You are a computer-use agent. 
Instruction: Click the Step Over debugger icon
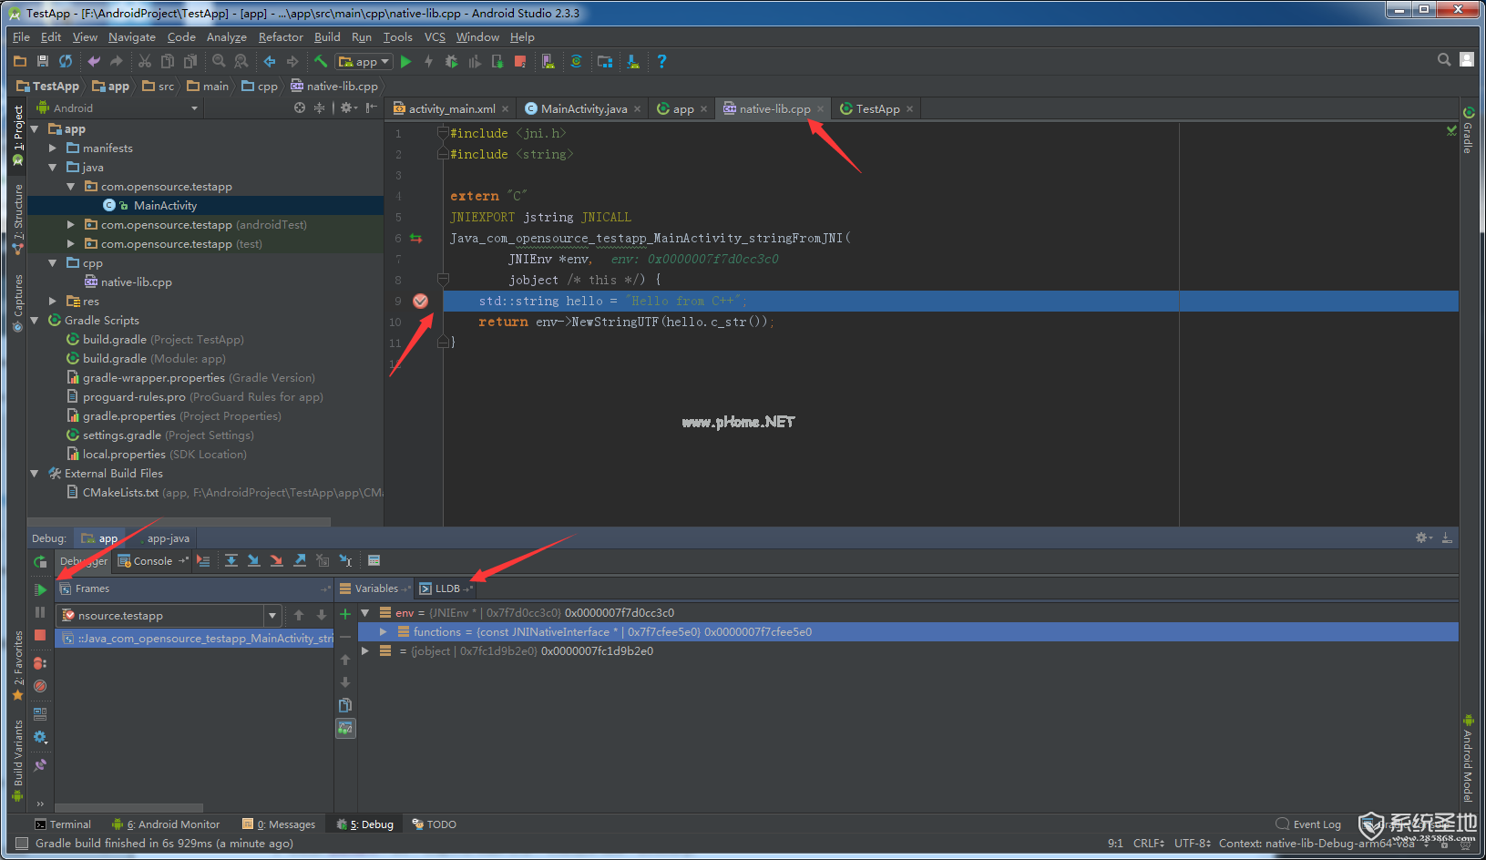[x=231, y=561]
